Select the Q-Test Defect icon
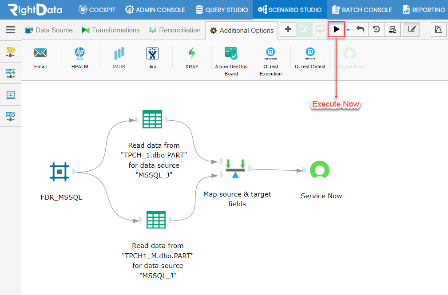 [x=310, y=53]
